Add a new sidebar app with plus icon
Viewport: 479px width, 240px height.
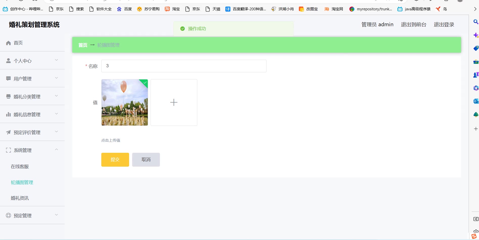click(x=476, y=129)
